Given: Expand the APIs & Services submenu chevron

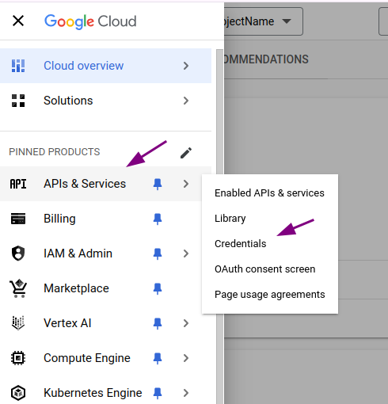Looking at the screenshot, I should click(x=186, y=184).
